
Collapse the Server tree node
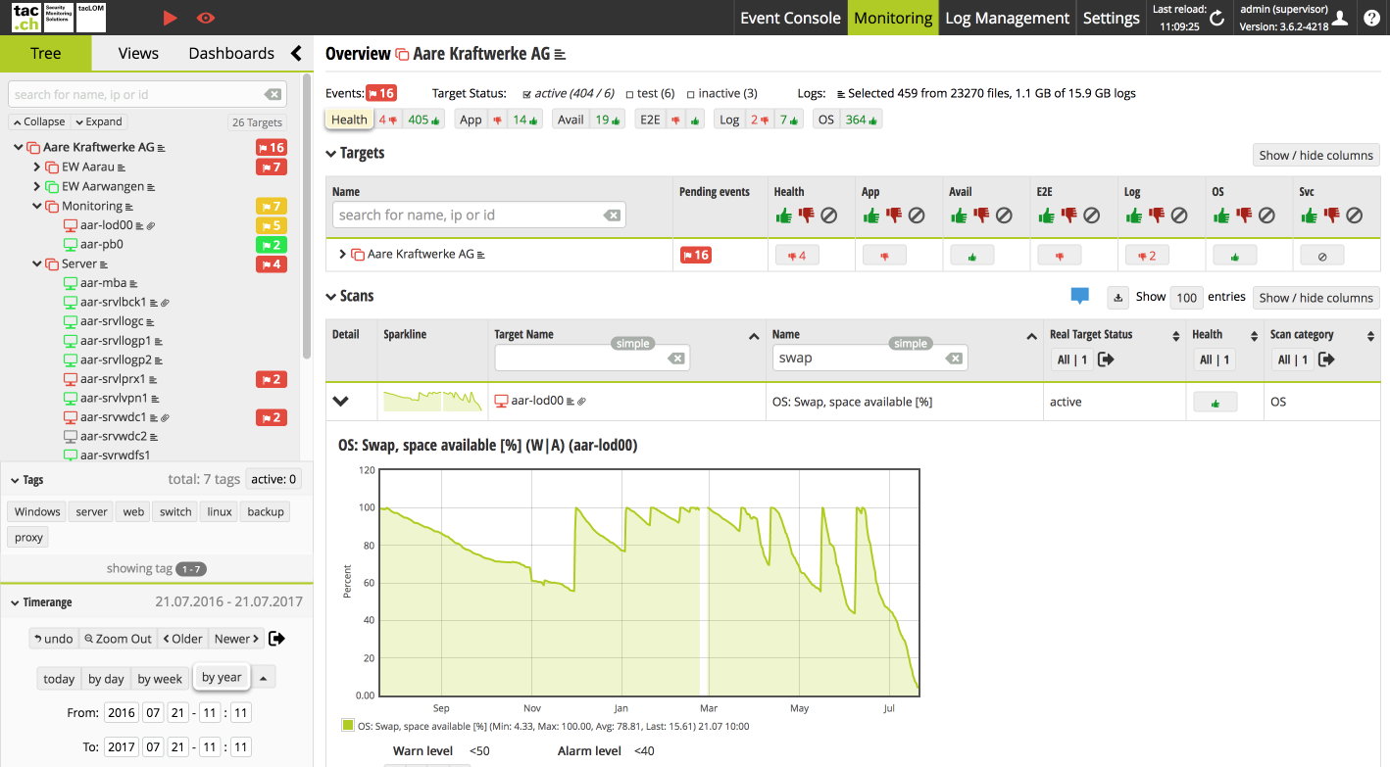coord(37,264)
